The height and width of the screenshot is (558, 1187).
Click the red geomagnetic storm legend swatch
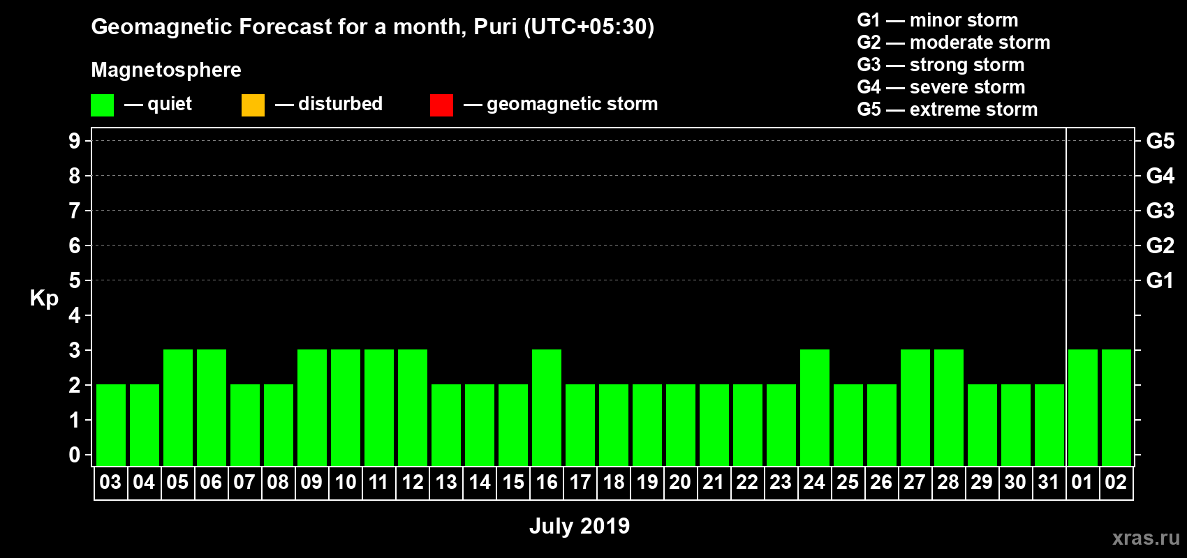pos(441,105)
